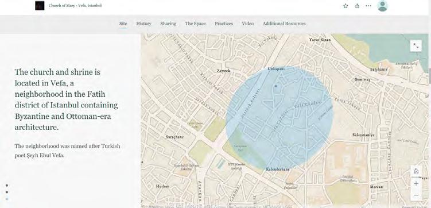Click the Zeyrek label on the map
Image resolution: width=431 pixels, height=208 pixels.
(223, 71)
